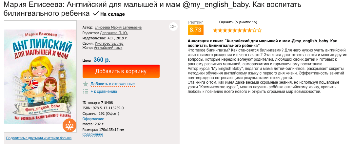Screen dimensions: 352x145
Task: Click the star icon beside Добавить в отложенные
Action: click(x=86, y=84)
